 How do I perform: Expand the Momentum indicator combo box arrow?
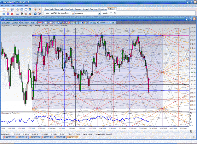pos(99,13)
